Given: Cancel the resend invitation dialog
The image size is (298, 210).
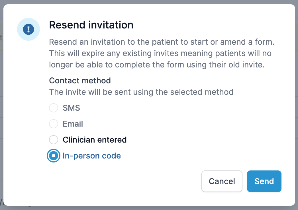Looking at the screenshot, I should tap(222, 181).
